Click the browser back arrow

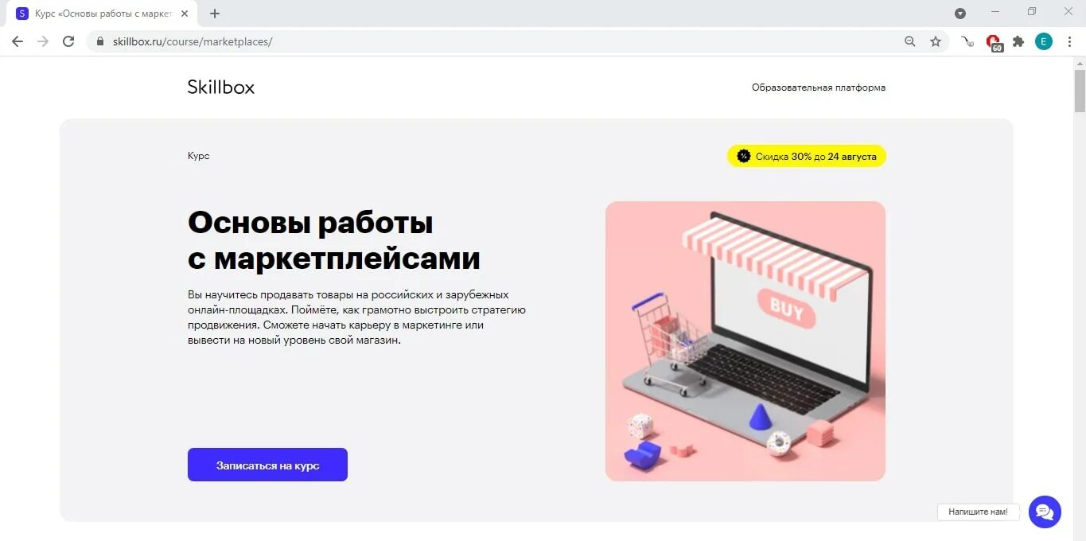18,41
